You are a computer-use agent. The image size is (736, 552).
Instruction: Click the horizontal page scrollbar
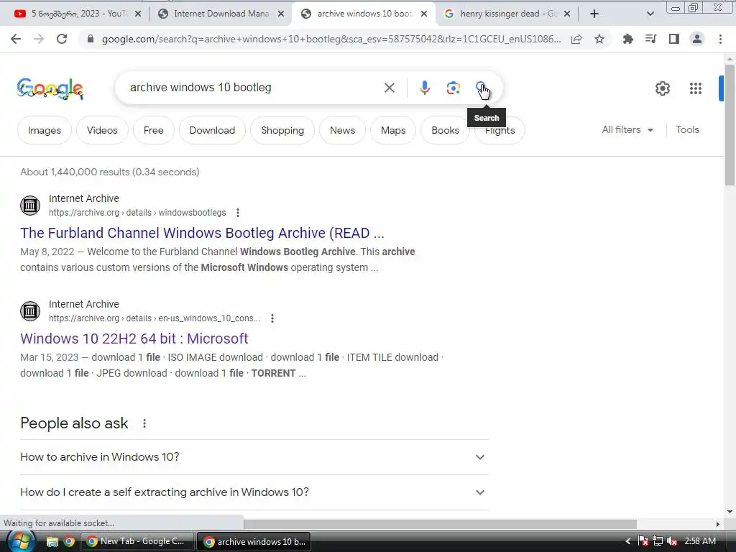coord(440,524)
